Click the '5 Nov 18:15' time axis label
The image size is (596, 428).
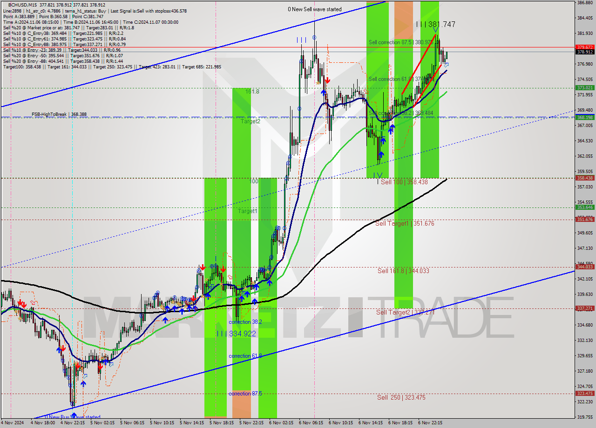click(x=221, y=423)
